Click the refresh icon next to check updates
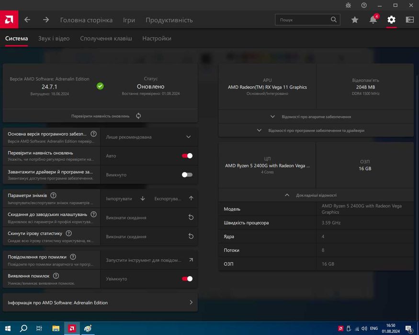Screen dimensions: 419x335 point(138,116)
